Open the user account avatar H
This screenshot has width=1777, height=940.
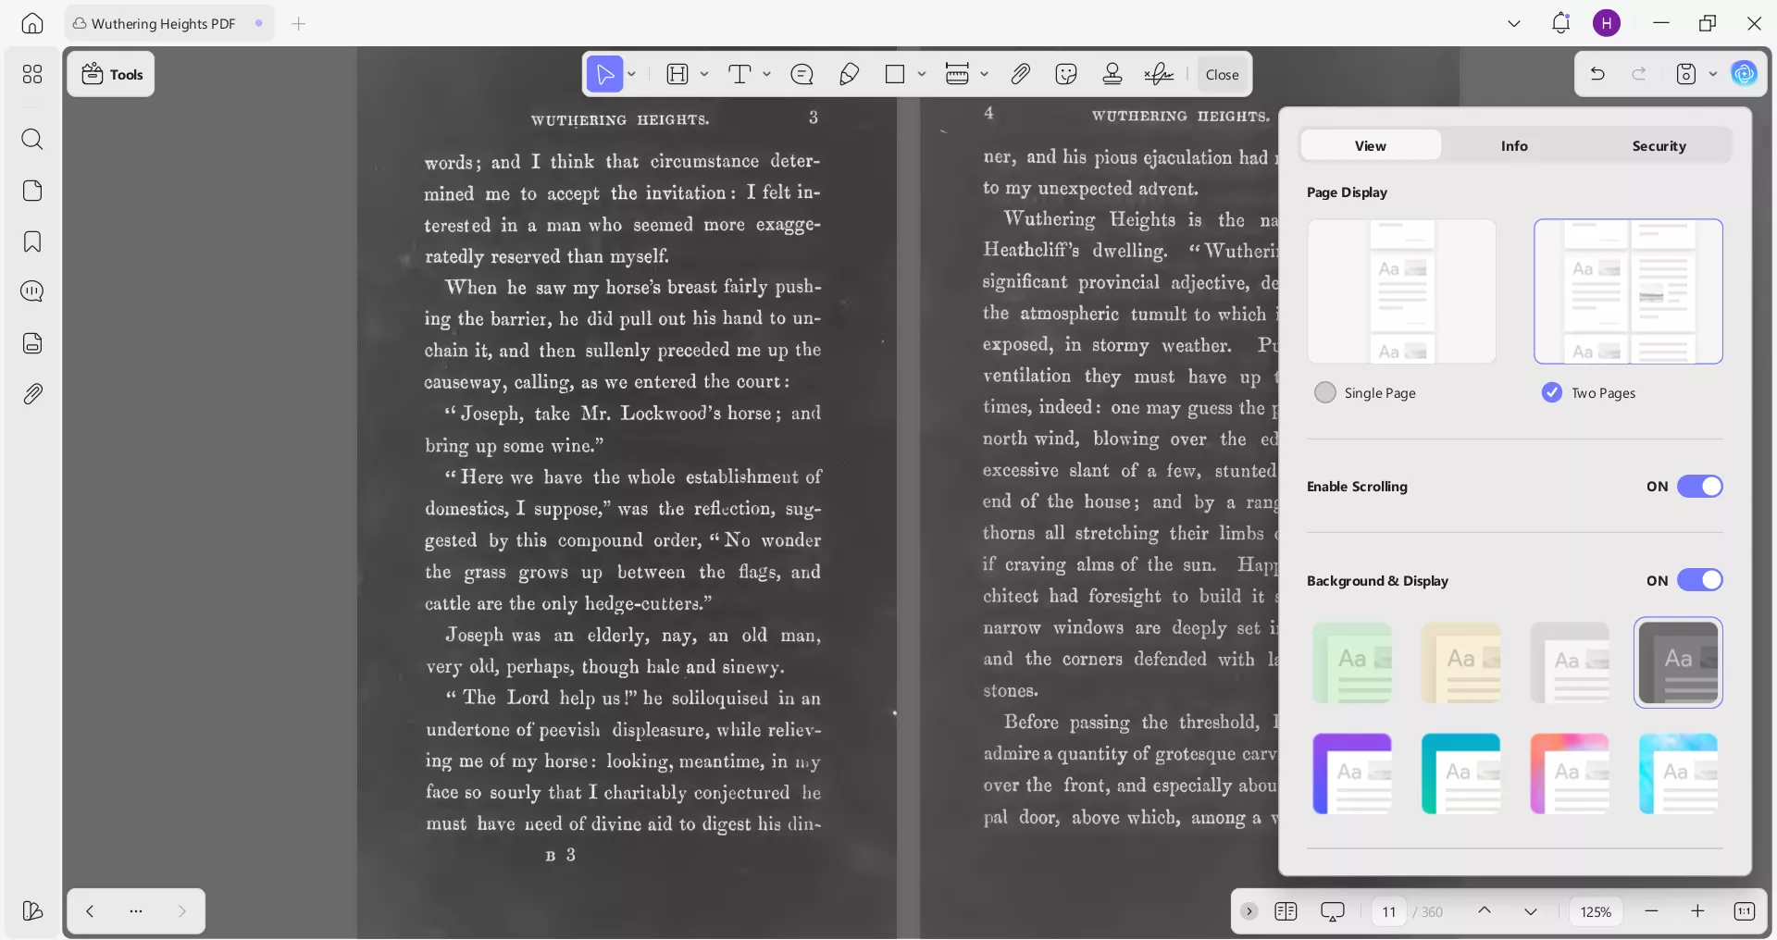point(1607,23)
